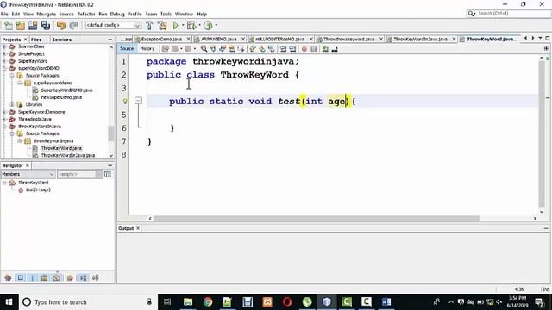This screenshot has height=310, width=552.
Task: Toggle Show Fields filter in Navigator
Action: point(21,277)
